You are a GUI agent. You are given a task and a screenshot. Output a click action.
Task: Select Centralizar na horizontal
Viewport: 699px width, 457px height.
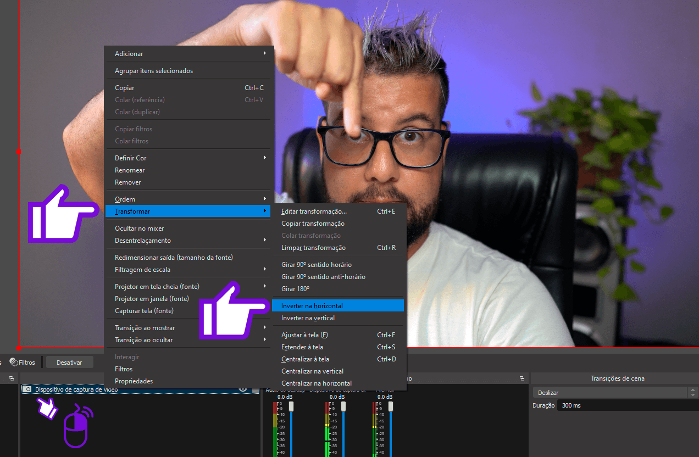pos(339,383)
